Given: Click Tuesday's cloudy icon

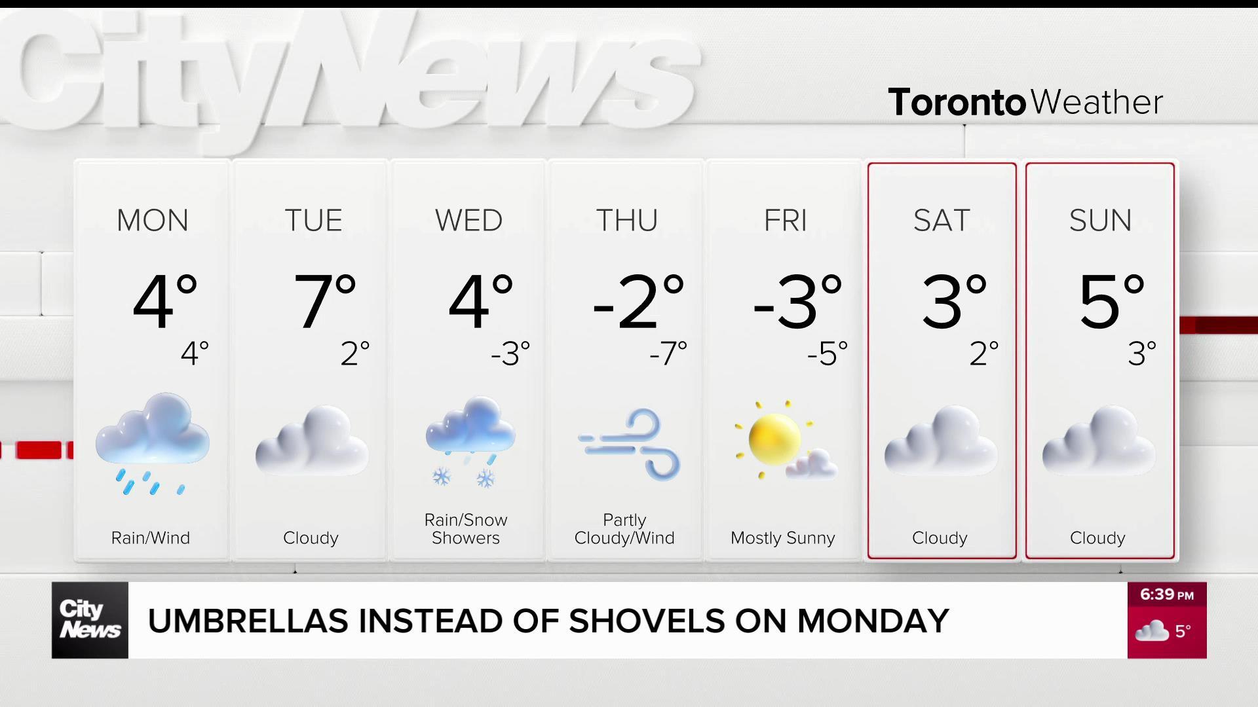Looking at the screenshot, I should tap(312, 440).
